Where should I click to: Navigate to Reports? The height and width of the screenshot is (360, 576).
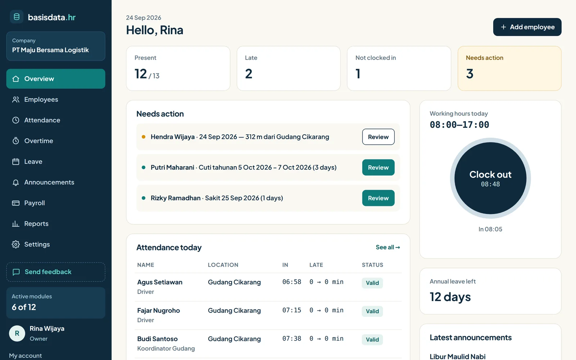tap(56, 224)
